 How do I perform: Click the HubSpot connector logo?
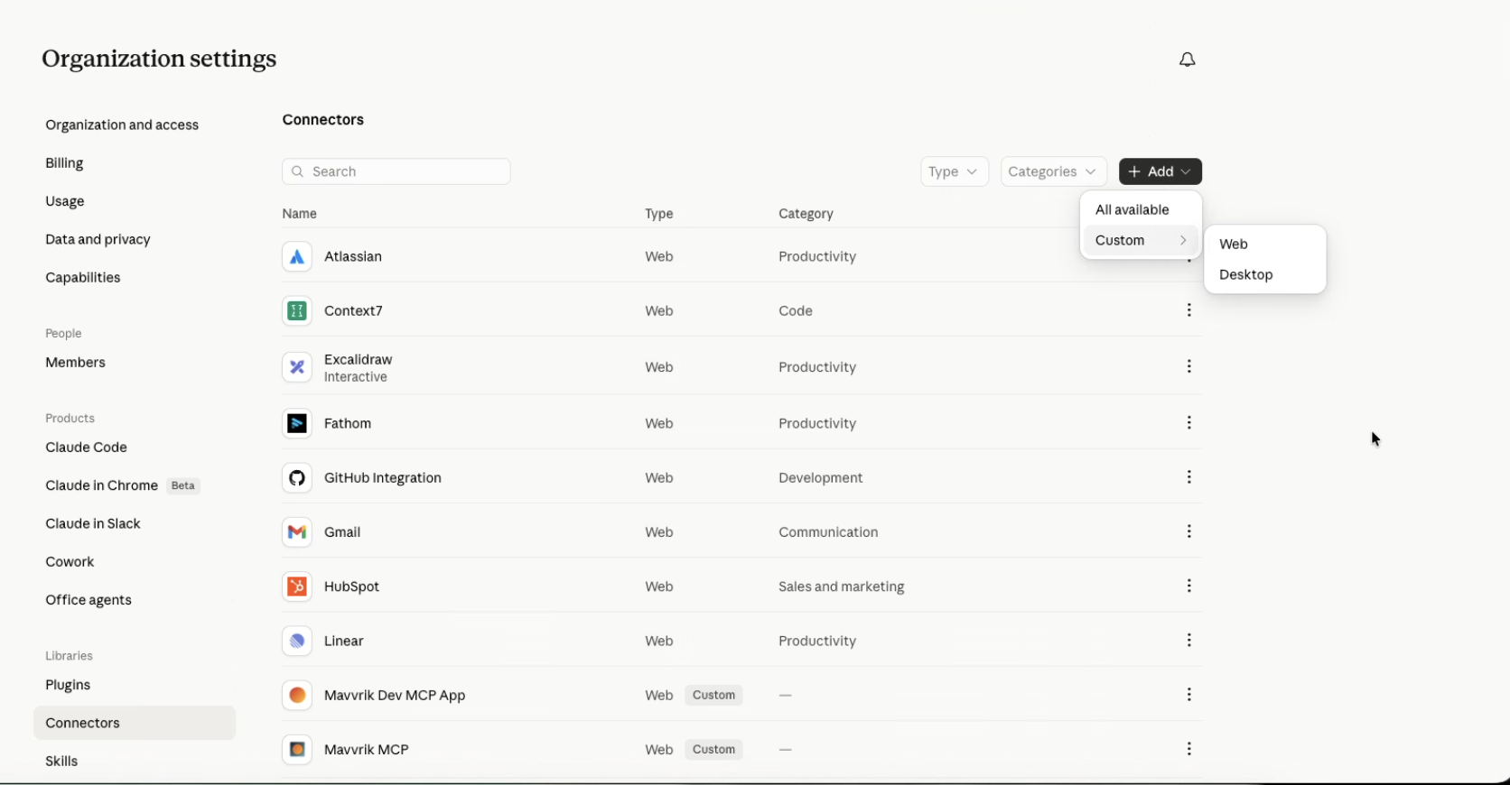coord(297,586)
